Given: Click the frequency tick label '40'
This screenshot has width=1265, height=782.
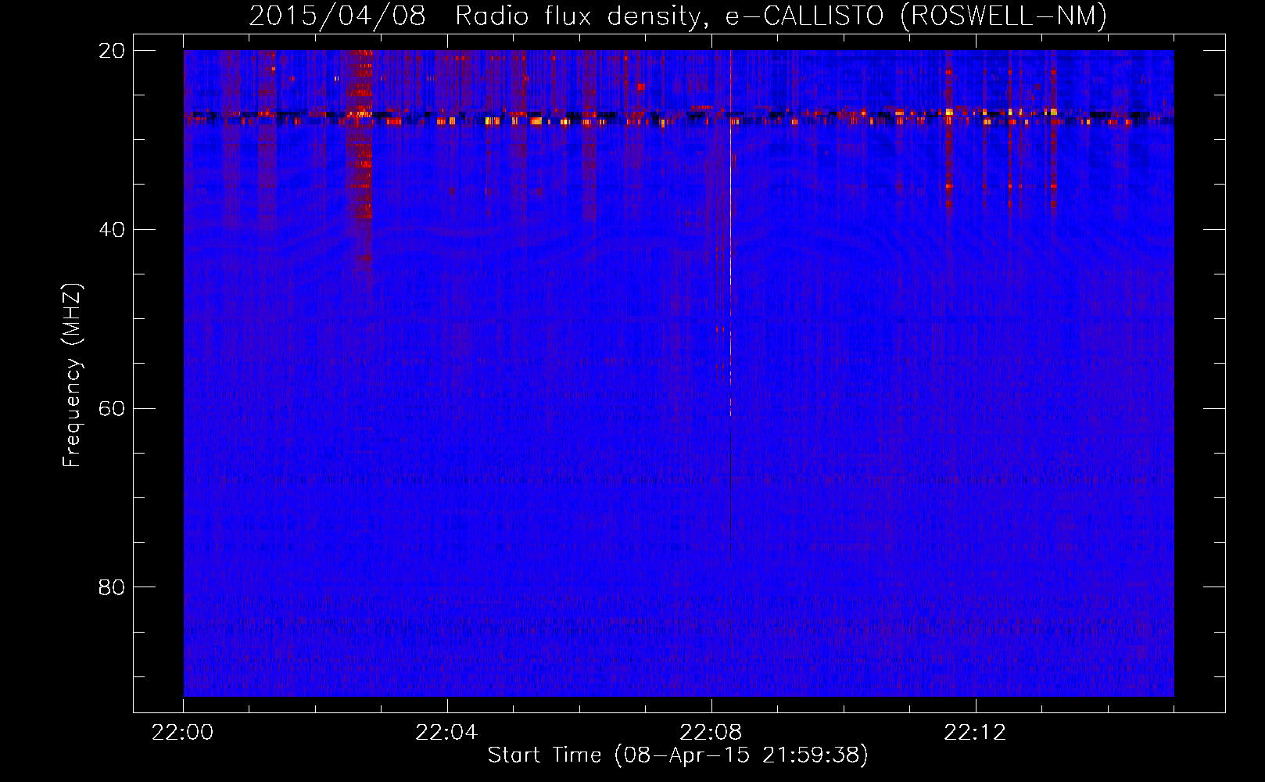Looking at the screenshot, I should (x=112, y=230).
